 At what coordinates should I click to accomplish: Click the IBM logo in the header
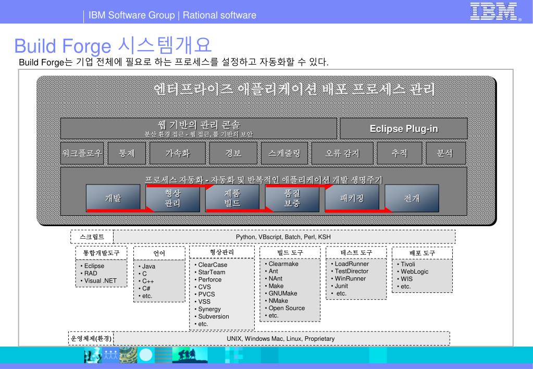pyautogui.click(x=495, y=11)
